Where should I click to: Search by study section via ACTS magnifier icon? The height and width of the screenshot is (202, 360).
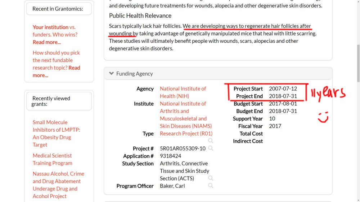coord(211,178)
